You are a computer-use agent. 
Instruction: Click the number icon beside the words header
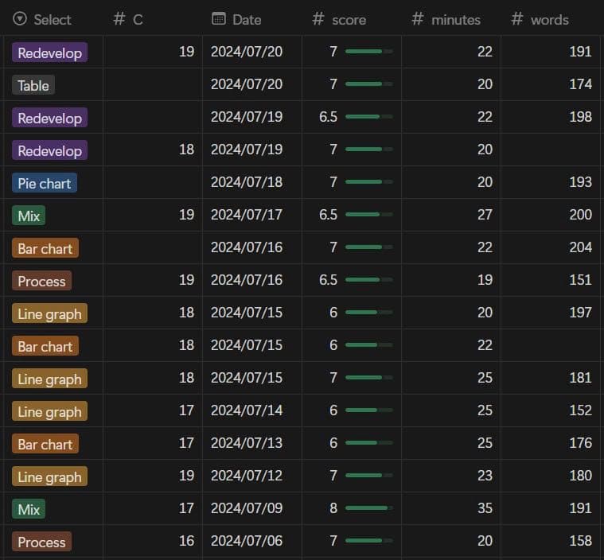click(517, 19)
